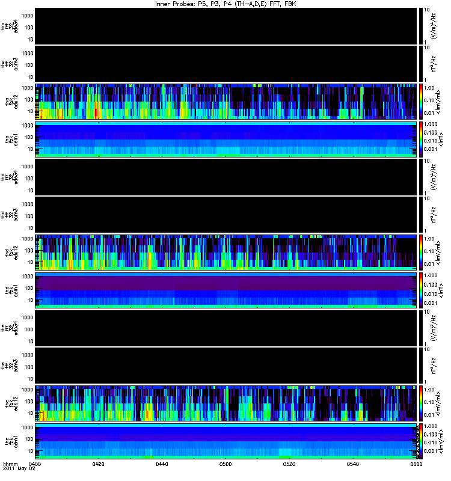Click the empty thd fff scm3 black panel
This screenshot has height=481, width=451.
click(226, 215)
